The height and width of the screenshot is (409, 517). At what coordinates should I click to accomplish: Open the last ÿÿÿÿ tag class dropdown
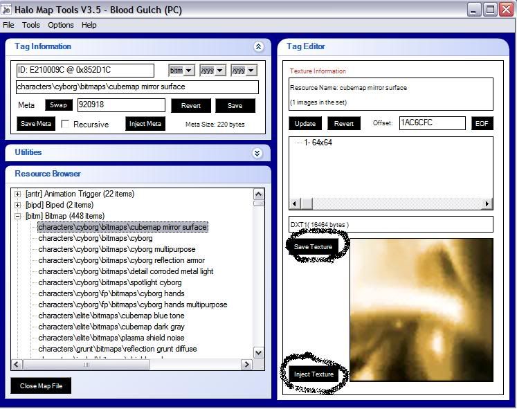tap(251, 70)
